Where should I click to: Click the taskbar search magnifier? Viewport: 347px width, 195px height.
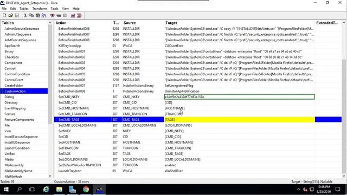pyautogui.click(x=20, y=190)
